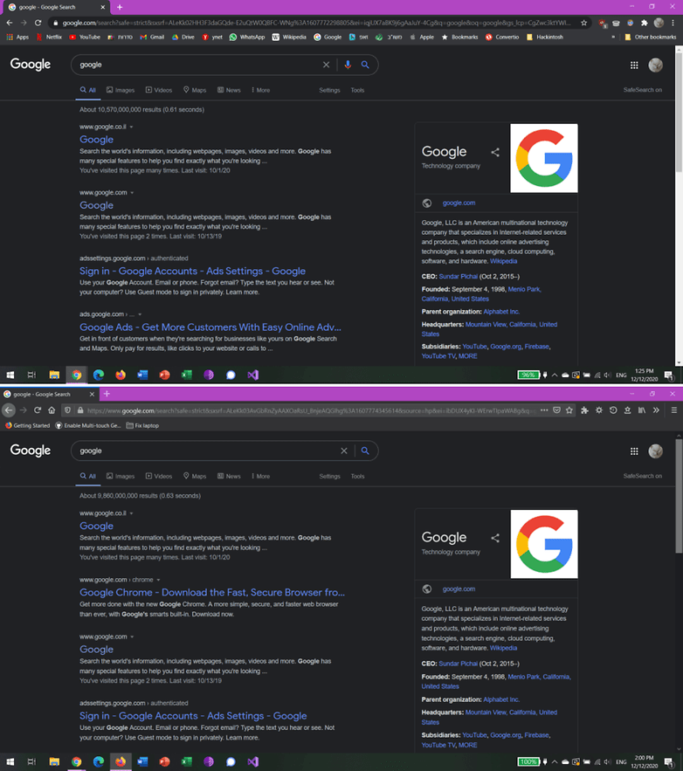Expand Firefox's toolbar overflow chevron

click(x=656, y=410)
